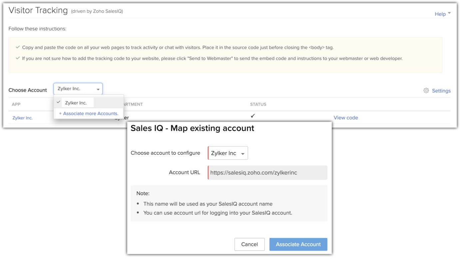The height and width of the screenshot is (261, 460).
Task: Expand the Choose account to configure dropdown
Action: 228,153
